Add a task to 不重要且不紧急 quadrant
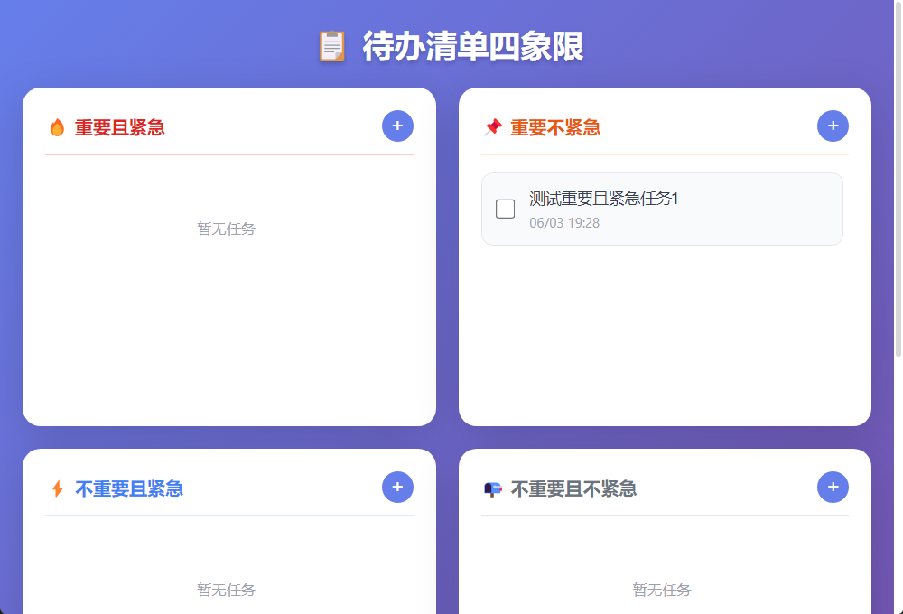903x614 pixels. (833, 487)
